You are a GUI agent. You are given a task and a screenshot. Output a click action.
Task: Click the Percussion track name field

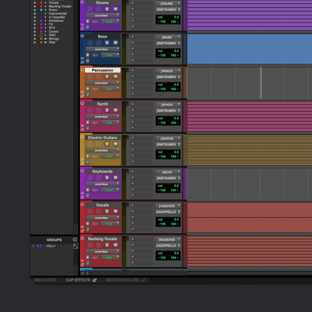click(x=103, y=70)
